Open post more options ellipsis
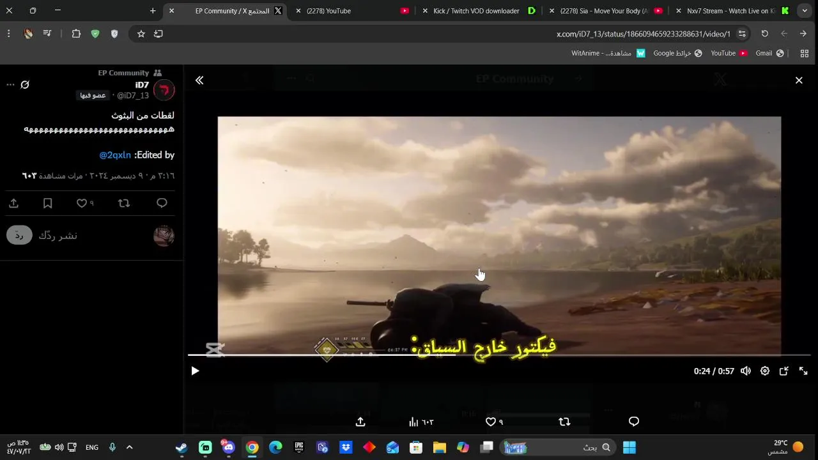The image size is (818, 460). click(10, 85)
